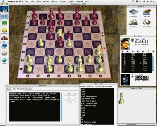Screen dimensions: 157x126
Task: Switch to the Analysis tab
Action: [29, 89]
